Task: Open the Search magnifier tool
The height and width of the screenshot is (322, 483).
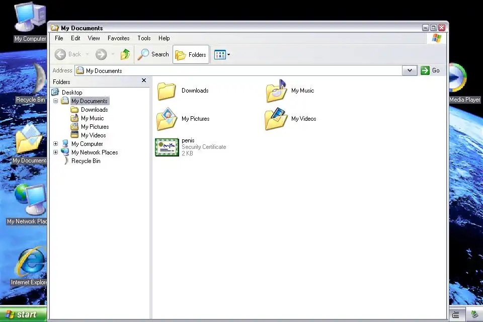Action: coord(153,54)
